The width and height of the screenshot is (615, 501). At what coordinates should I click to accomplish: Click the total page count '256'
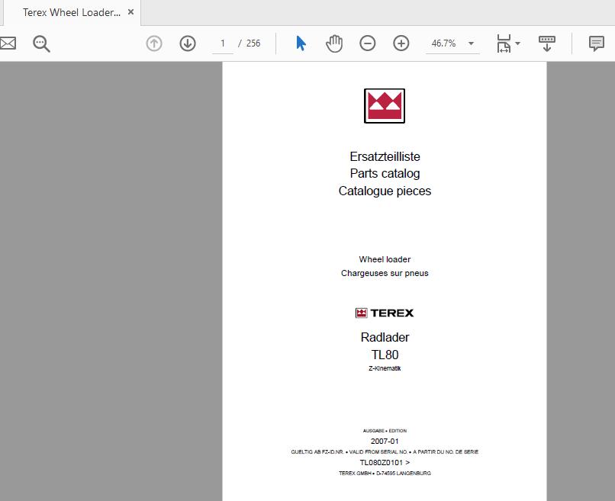[x=253, y=43]
